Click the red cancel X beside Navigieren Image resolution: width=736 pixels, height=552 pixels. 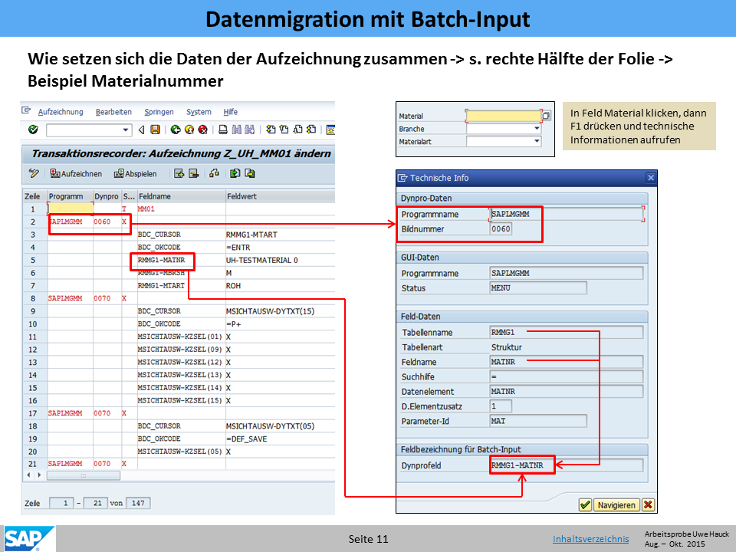(x=649, y=504)
